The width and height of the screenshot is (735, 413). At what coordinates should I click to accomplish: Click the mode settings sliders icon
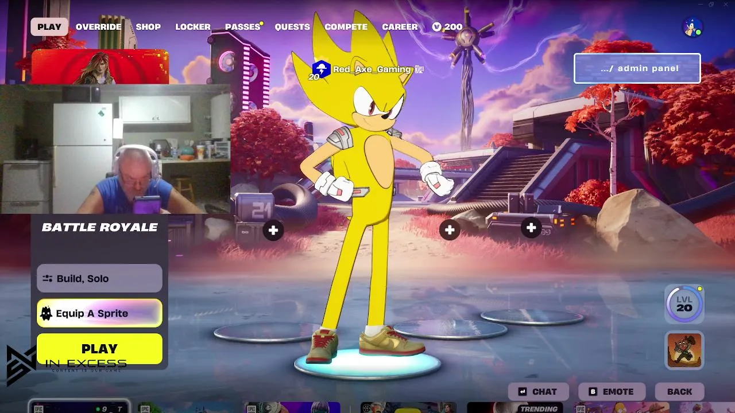click(x=48, y=278)
